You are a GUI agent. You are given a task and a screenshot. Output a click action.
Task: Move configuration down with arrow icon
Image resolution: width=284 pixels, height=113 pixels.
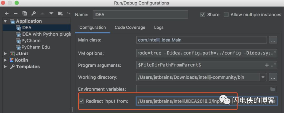[51, 14]
